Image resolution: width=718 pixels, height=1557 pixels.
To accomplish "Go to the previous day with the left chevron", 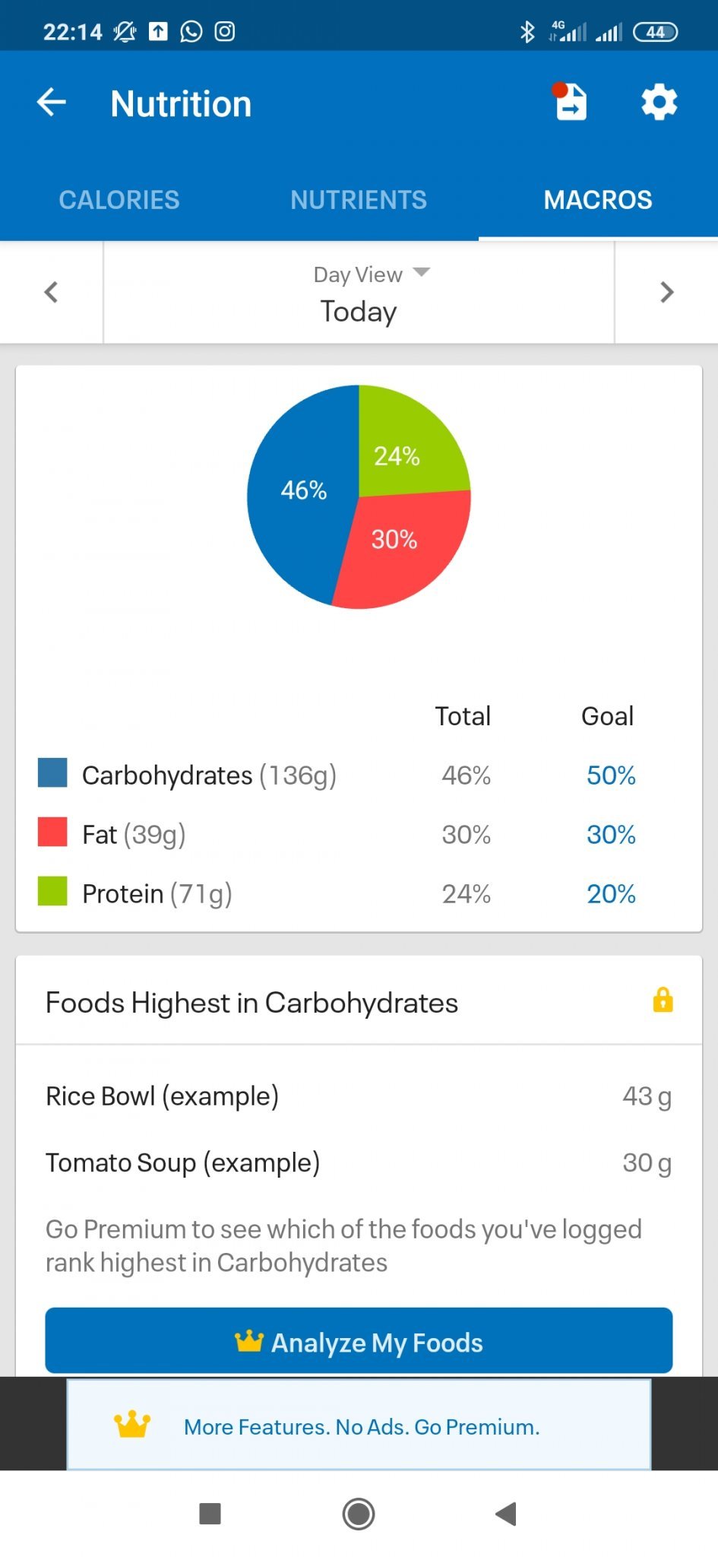I will tap(51, 292).
